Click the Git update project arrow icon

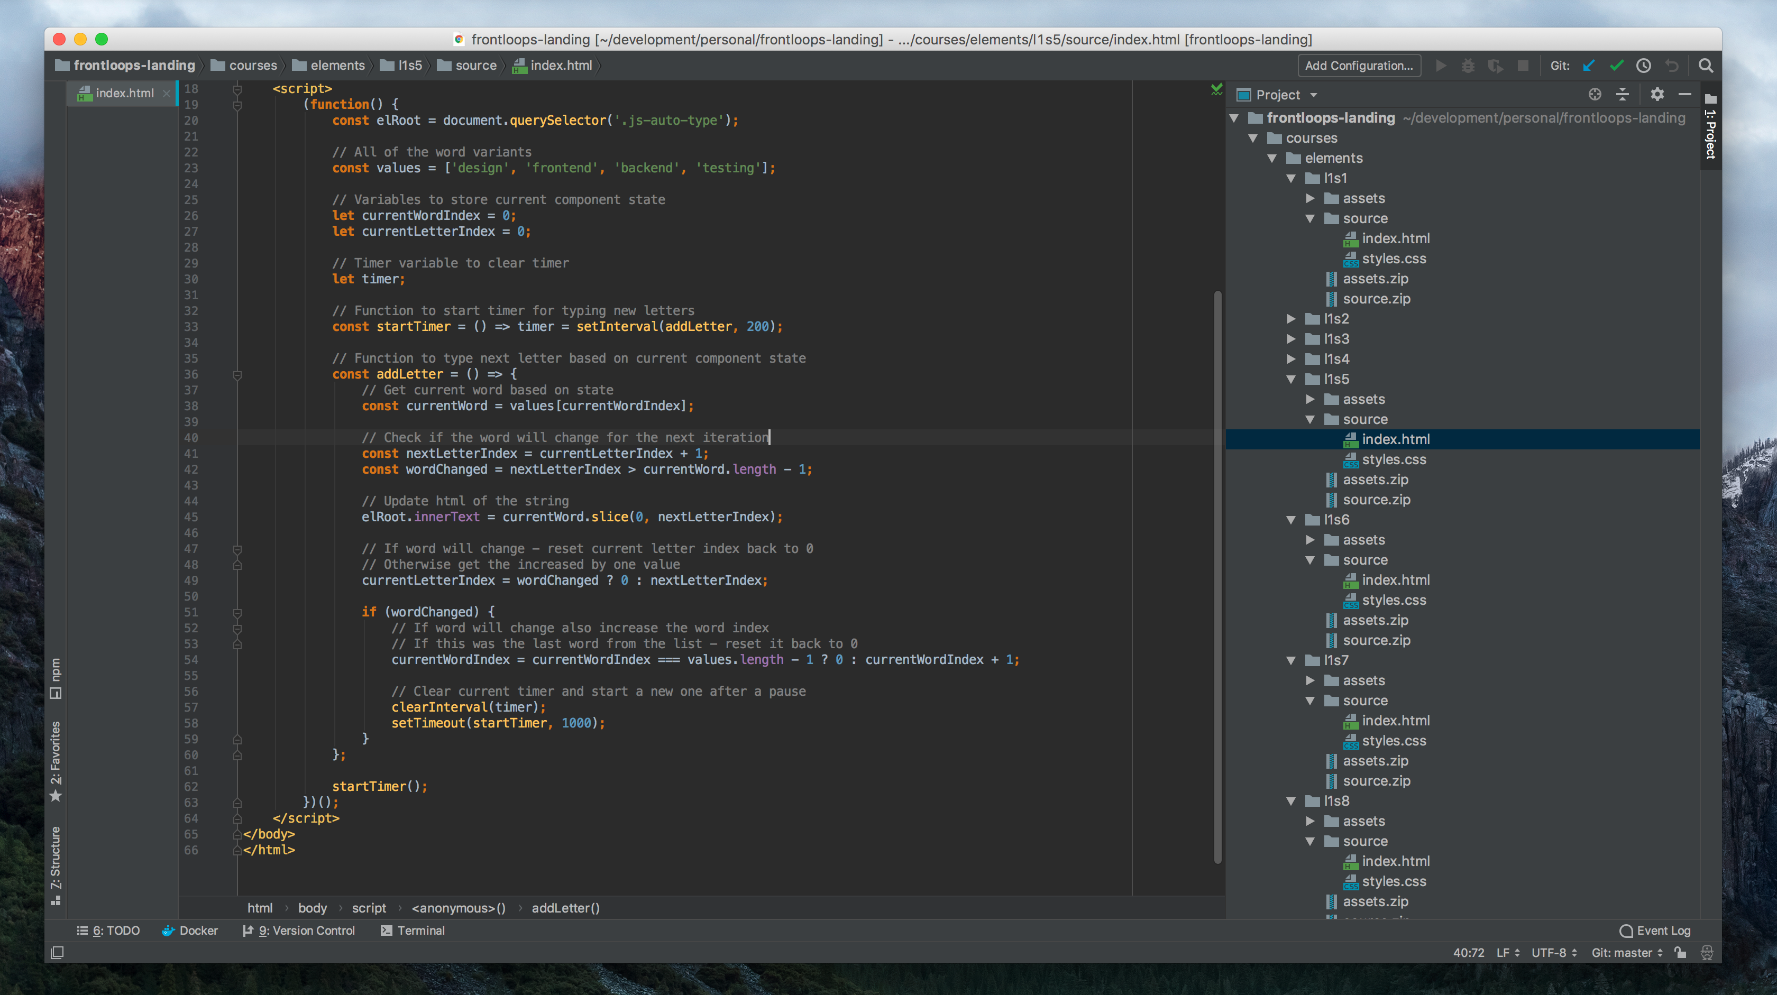1589,66
